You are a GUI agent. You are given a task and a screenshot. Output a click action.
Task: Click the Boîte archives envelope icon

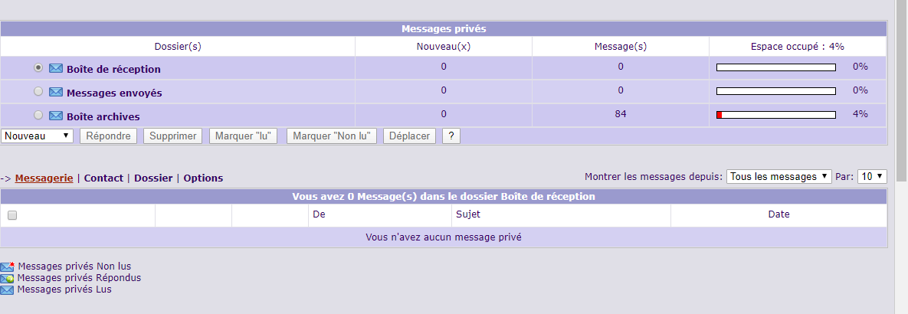coord(56,116)
